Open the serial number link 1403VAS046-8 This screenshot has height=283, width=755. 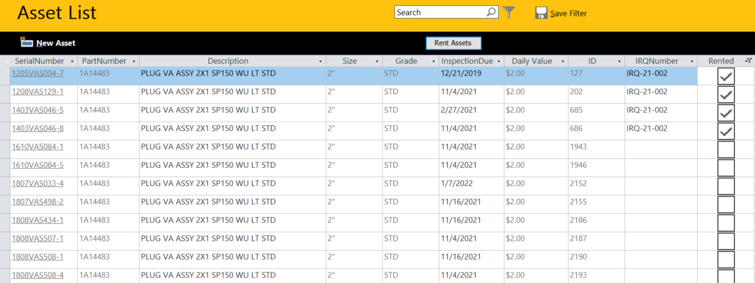(38, 128)
